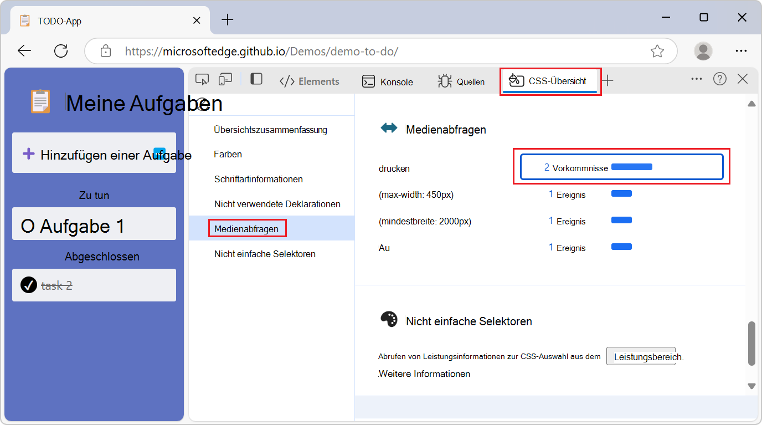Open Nicht verwendete Deklarationen section
This screenshot has width=762, height=425.
click(x=277, y=204)
